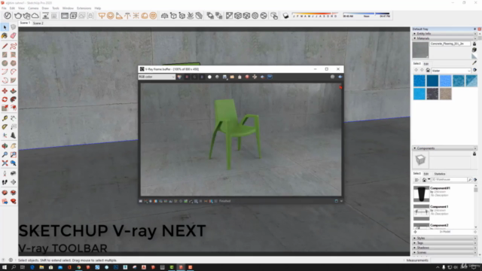Expand the Scenes panel
The height and width of the screenshot is (271, 482).
tap(444, 252)
